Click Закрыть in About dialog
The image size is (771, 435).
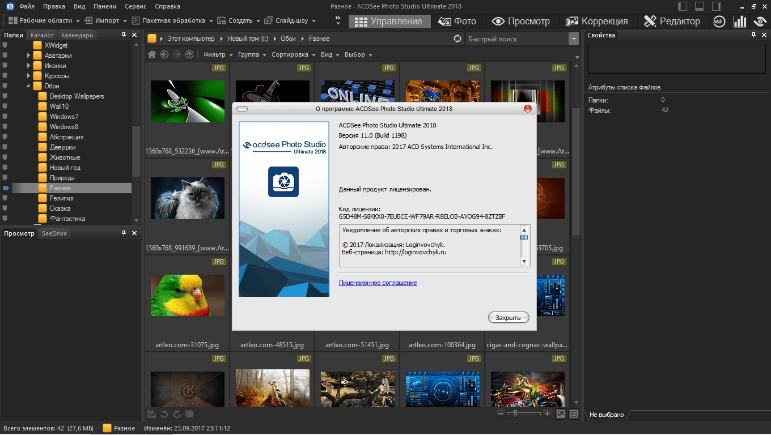[508, 318]
